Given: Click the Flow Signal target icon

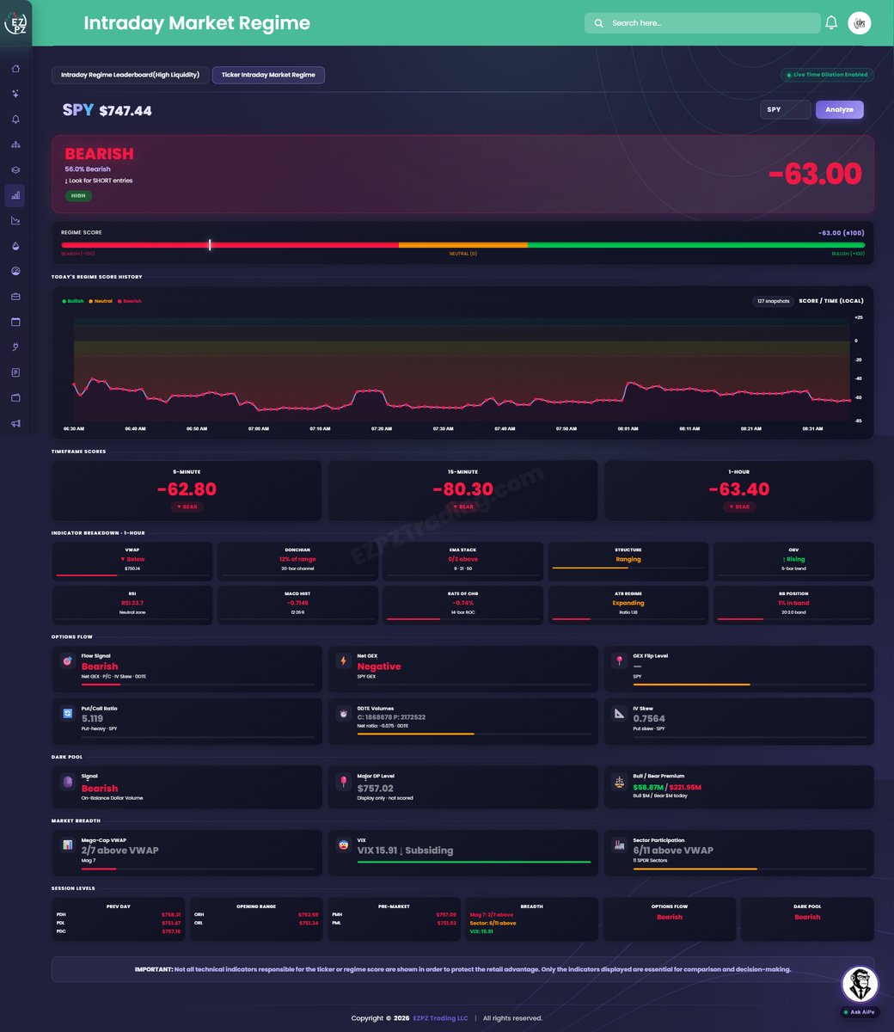Looking at the screenshot, I should [x=66, y=661].
